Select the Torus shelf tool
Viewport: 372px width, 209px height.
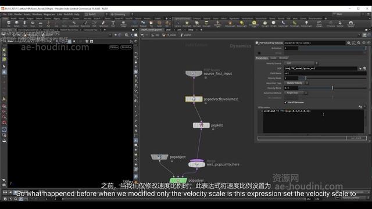pos(33,23)
